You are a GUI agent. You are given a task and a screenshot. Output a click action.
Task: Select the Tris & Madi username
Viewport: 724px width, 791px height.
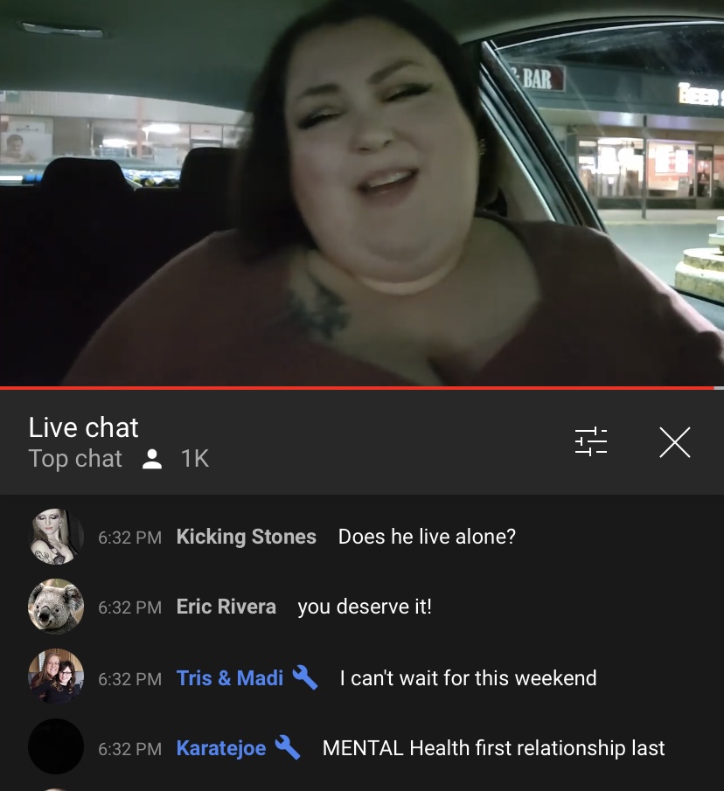[x=230, y=678]
